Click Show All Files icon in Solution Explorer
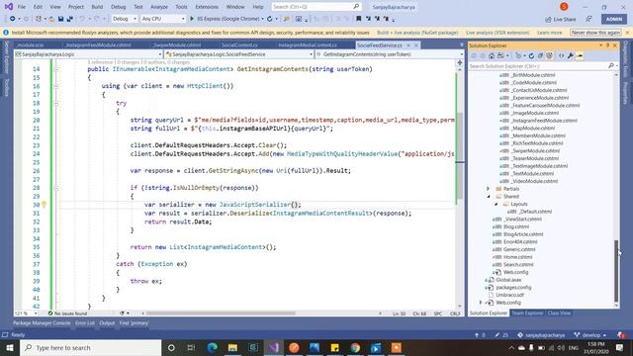This screenshot has height=356, width=633. [x=549, y=55]
